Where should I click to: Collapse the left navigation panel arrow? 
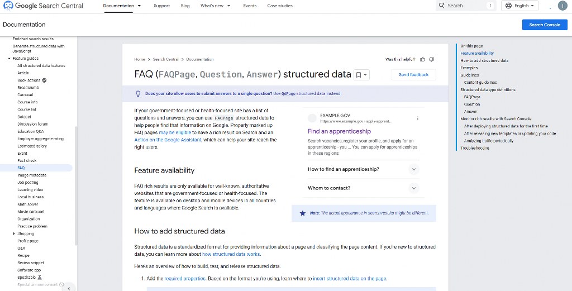tap(69, 288)
